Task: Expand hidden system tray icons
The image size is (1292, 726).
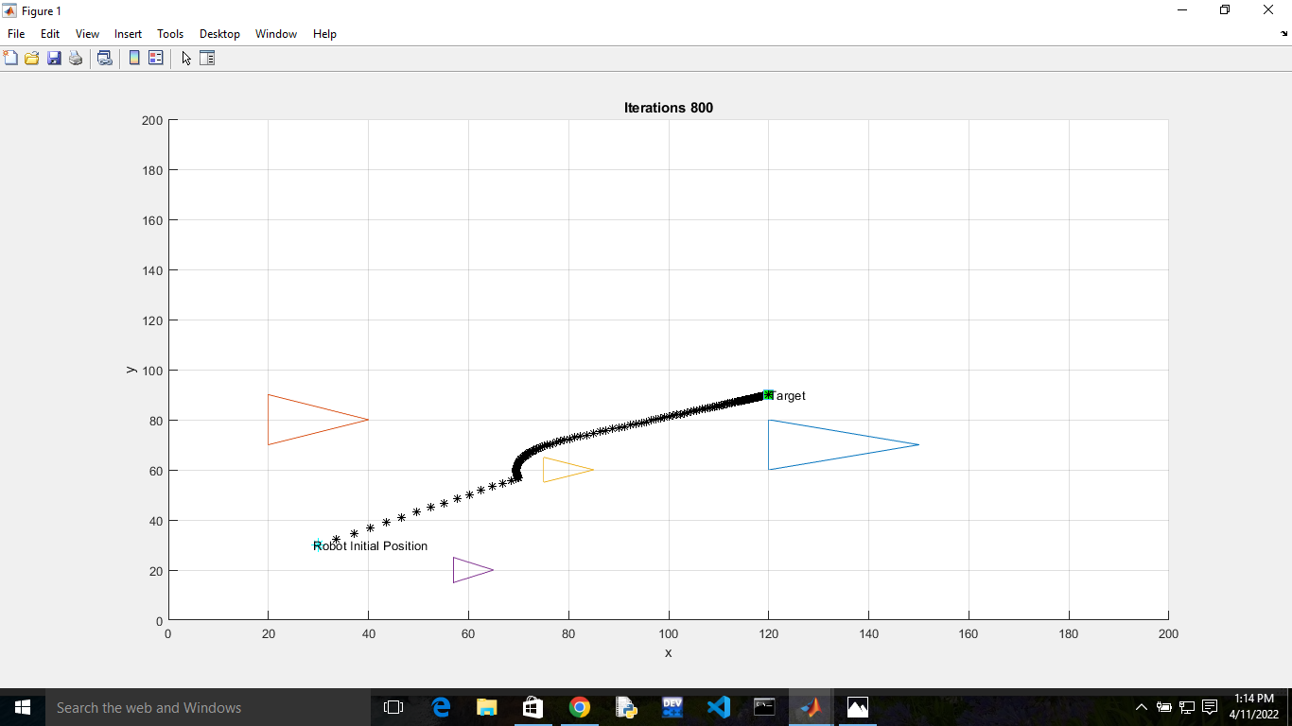Action: pyautogui.click(x=1141, y=707)
